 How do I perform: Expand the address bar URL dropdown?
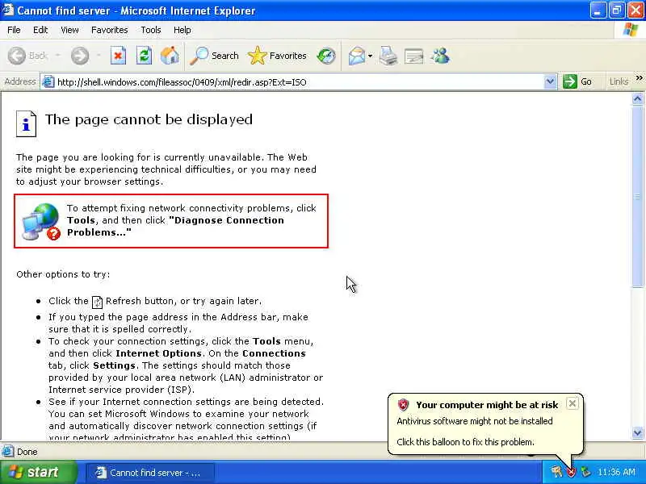click(550, 81)
